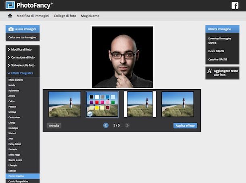Select the Bianco e nero category

tap(15, 160)
